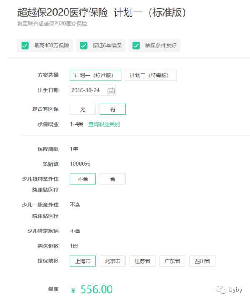Select 不含 for vaccination accident allowance
Viewport: 250px width, 301px height.
[82, 179]
